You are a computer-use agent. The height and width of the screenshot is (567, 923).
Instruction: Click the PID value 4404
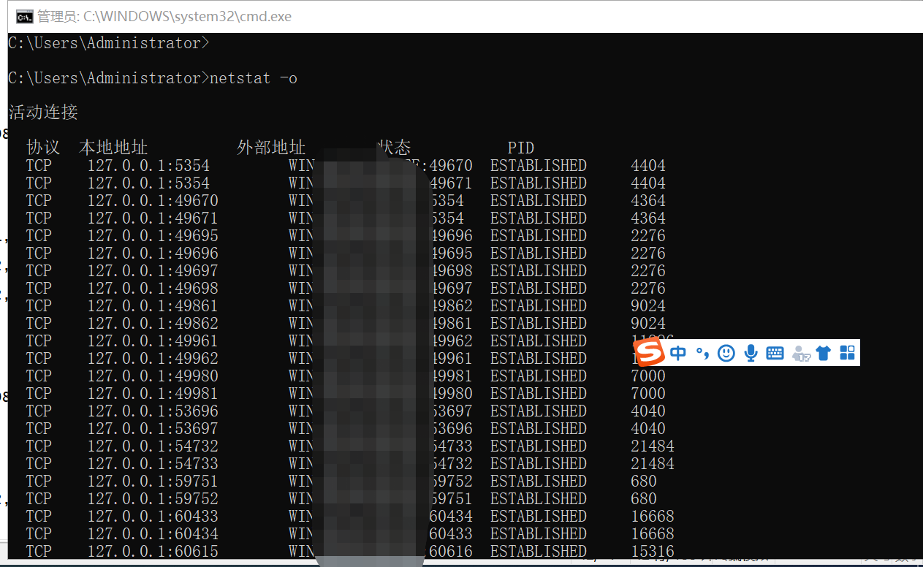pos(647,165)
